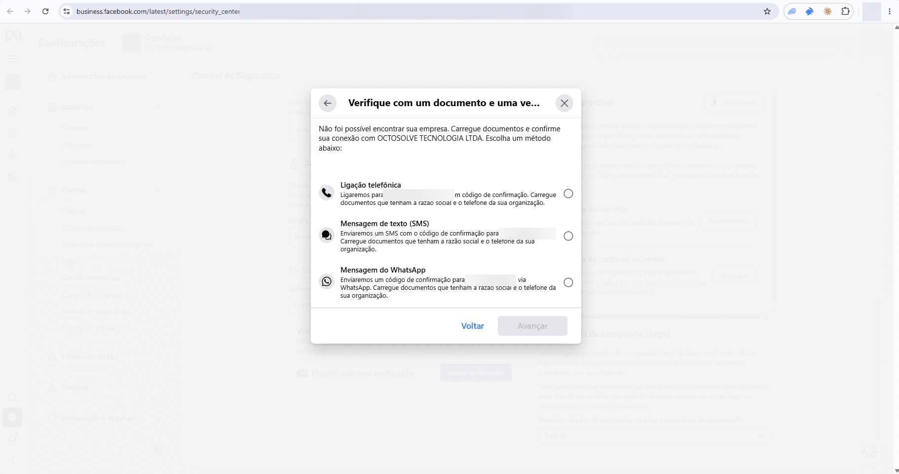Click the browser back arrow

point(10,11)
